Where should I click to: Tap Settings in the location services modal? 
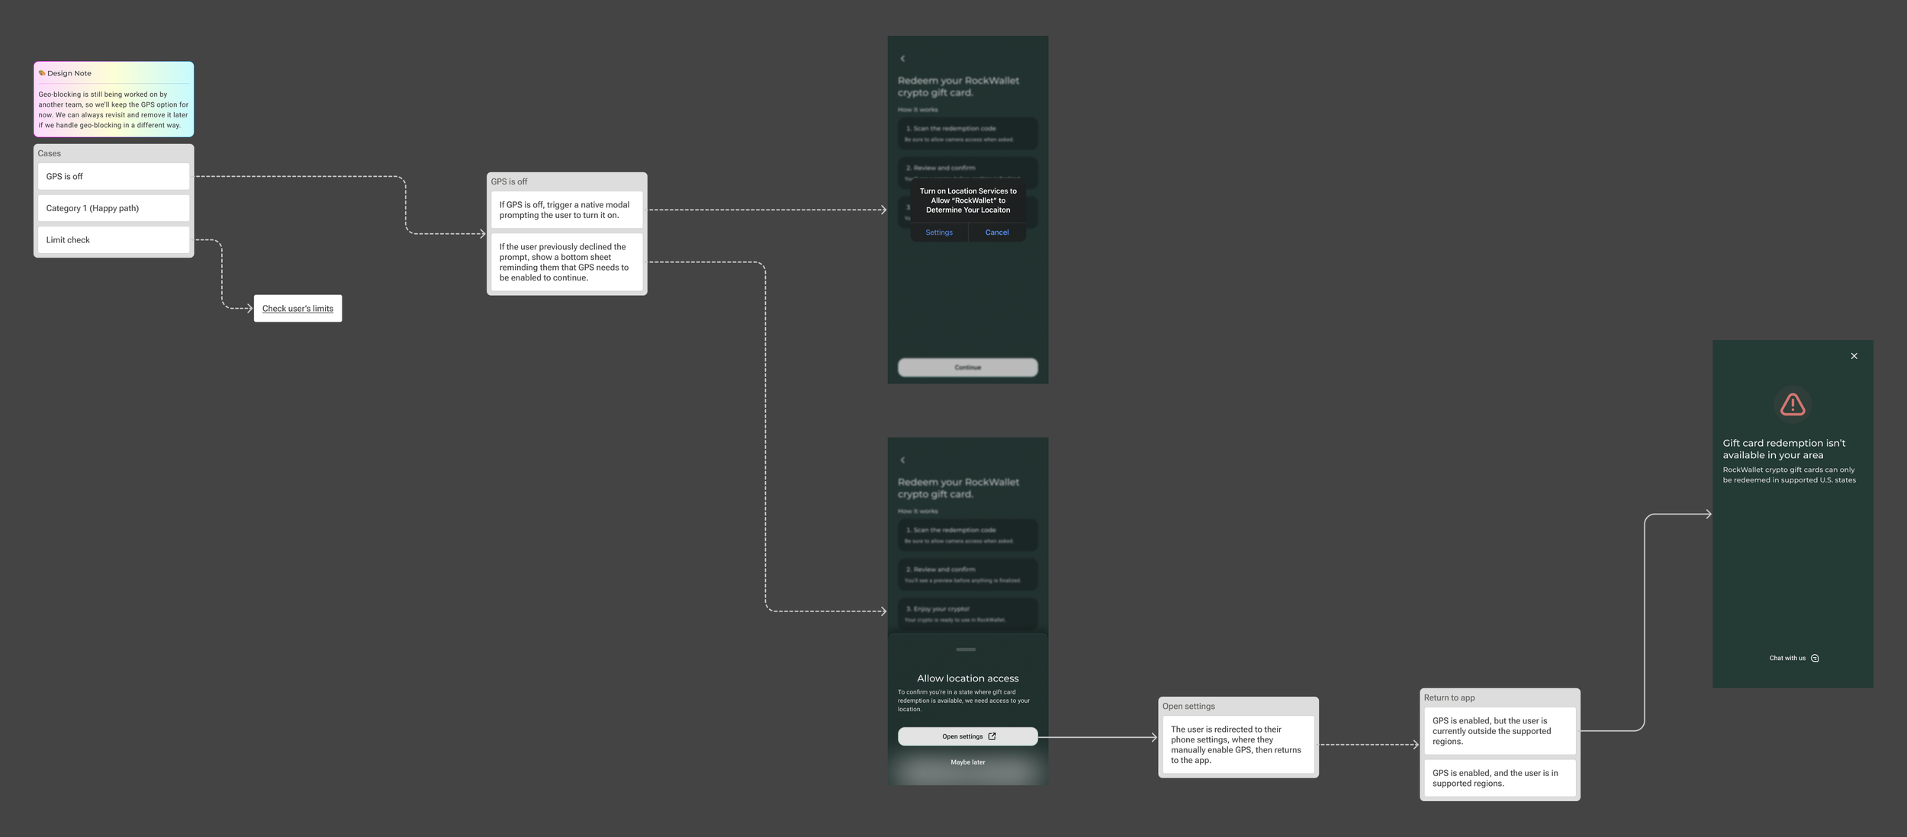[939, 232]
